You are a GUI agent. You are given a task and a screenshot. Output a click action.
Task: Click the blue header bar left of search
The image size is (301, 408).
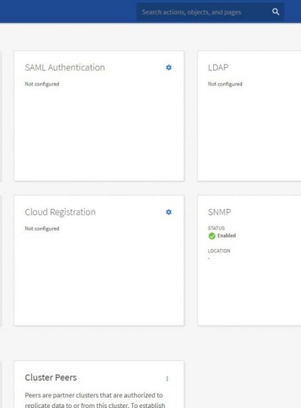click(x=68, y=11)
